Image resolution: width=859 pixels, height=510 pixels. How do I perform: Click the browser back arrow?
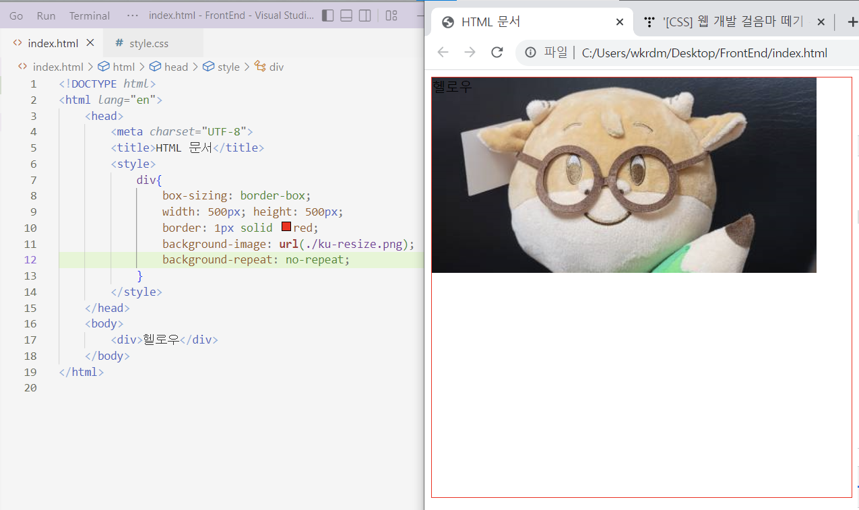[443, 53]
